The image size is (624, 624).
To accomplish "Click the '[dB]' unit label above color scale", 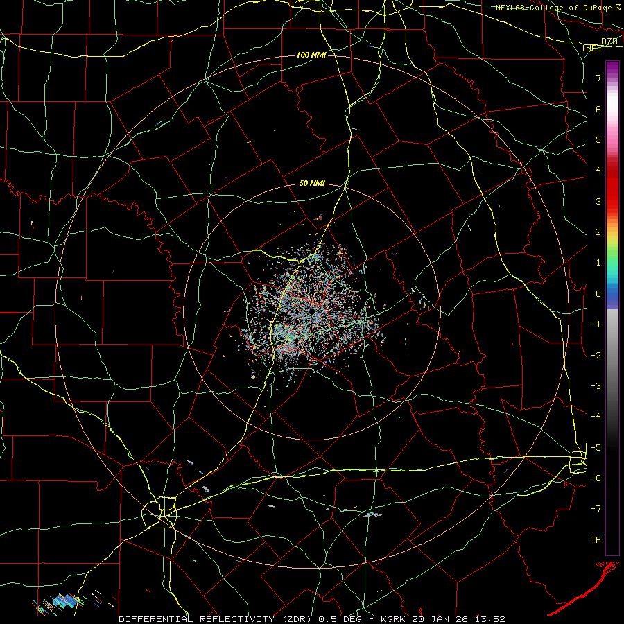I will coord(592,48).
